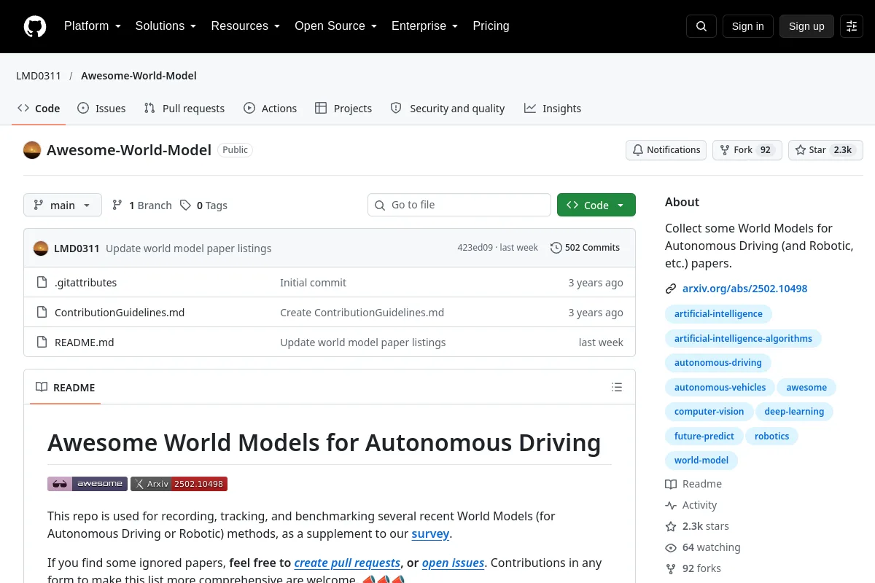Open commit hash 423ed09
875x583 pixels.
[475, 248]
